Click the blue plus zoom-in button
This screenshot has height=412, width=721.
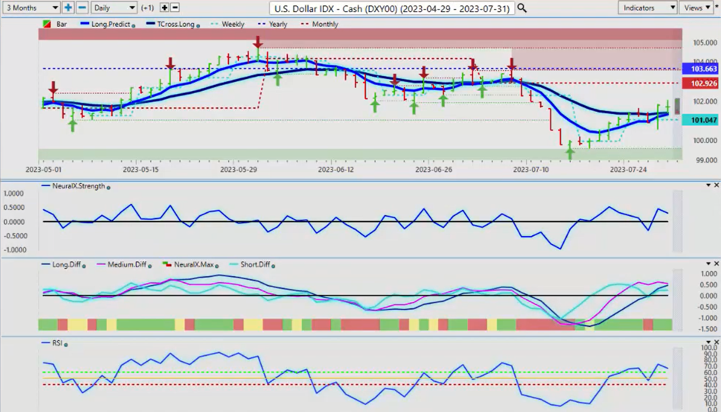[x=69, y=8]
